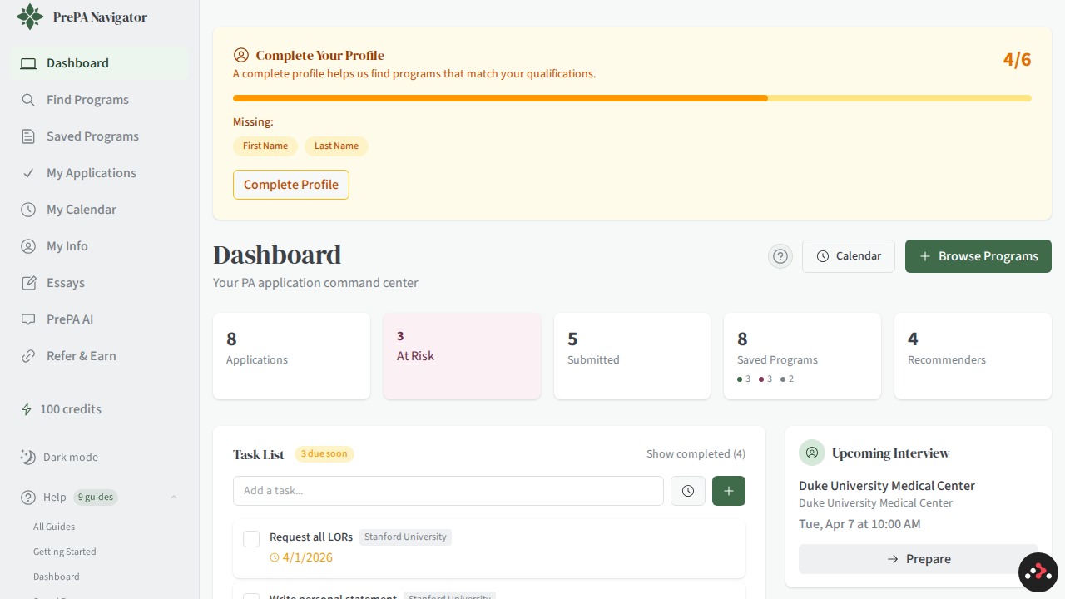The image size is (1065, 599).
Task: Click the My Applications checkmark icon
Action: 28,173
